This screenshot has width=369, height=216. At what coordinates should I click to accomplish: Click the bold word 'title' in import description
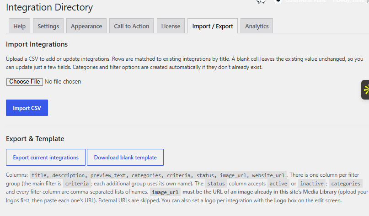[x=224, y=59]
